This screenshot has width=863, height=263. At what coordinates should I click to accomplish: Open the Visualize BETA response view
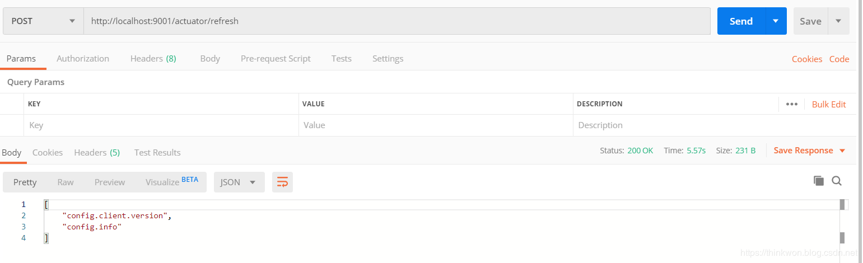[171, 182]
